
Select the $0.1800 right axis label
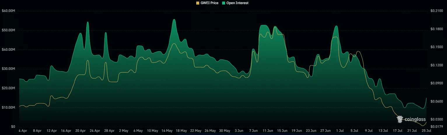[x=437, y=29]
